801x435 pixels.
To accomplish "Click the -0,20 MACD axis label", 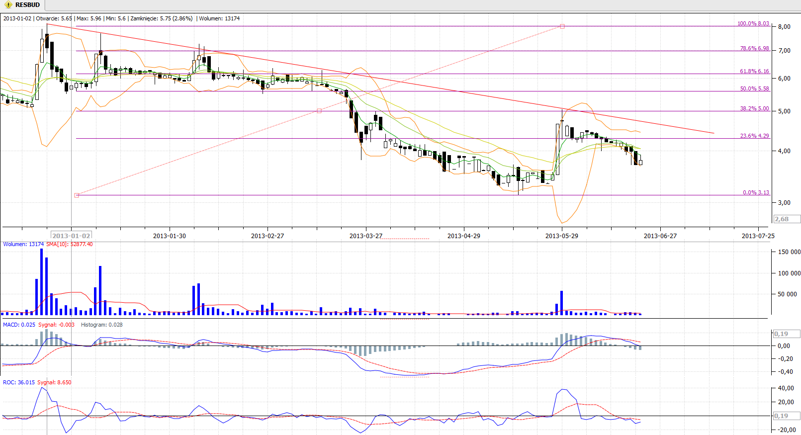I will (x=785, y=358).
